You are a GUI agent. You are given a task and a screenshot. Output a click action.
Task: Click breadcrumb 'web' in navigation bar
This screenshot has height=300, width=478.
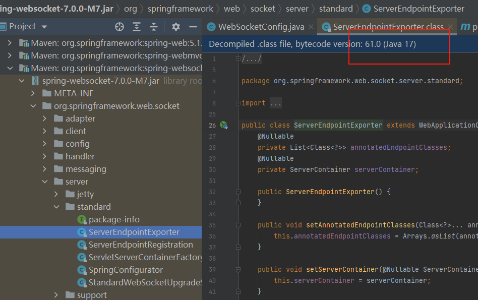click(x=231, y=9)
